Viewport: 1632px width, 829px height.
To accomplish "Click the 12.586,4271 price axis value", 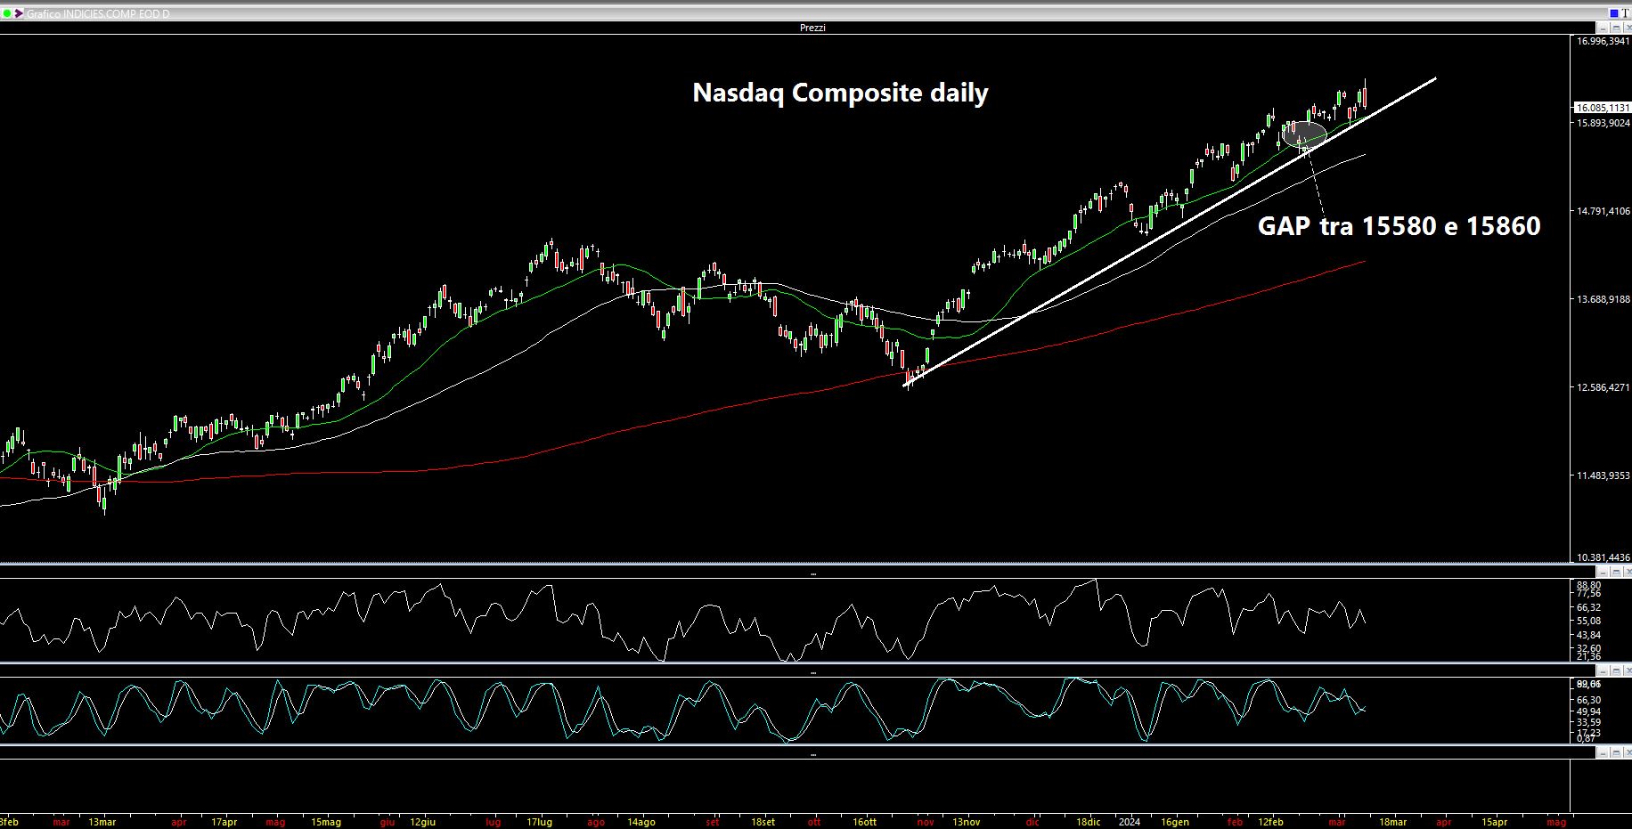I will [1603, 387].
